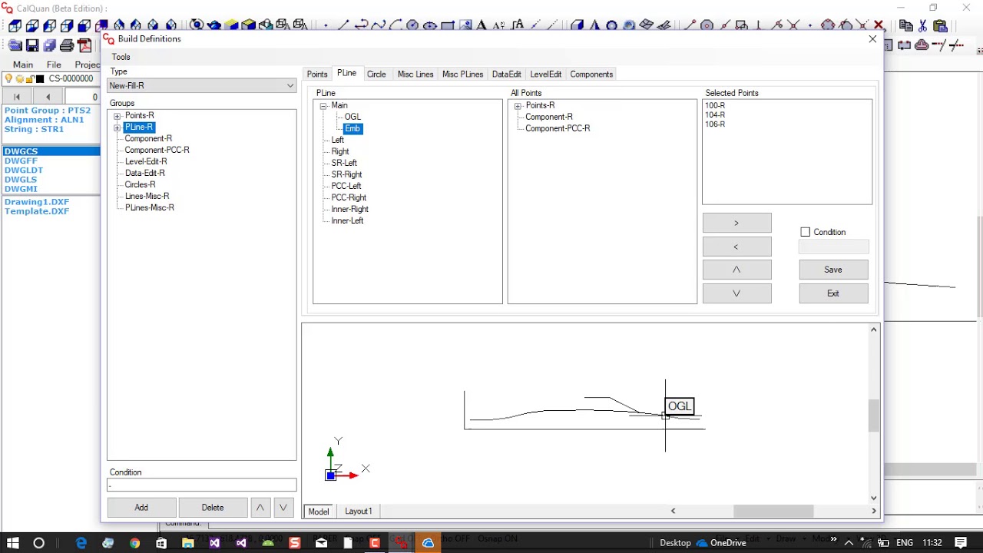The height and width of the screenshot is (553, 983).
Task: Switch to the Misc PLines tab
Action: point(462,75)
